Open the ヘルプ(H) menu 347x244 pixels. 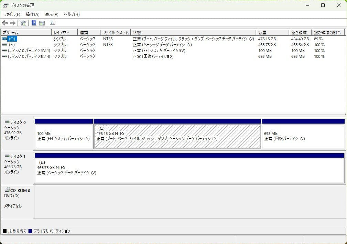(72, 14)
